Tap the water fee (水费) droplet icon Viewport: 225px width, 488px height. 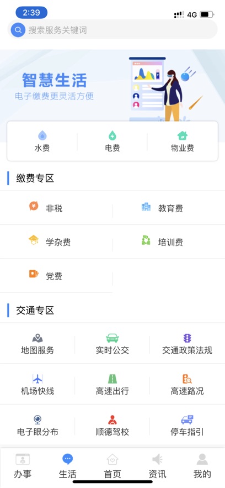42,135
